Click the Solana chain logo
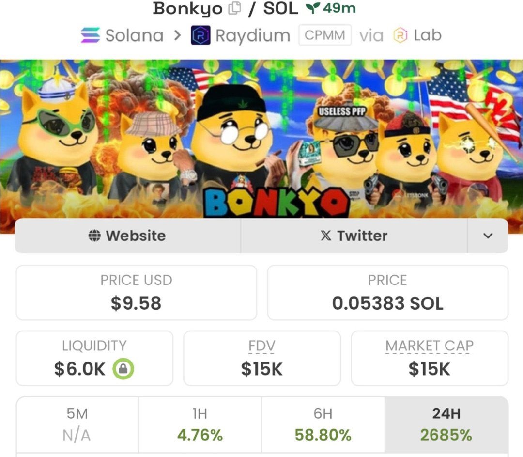523x457 pixels. pyautogui.click(x=91, y=35)
